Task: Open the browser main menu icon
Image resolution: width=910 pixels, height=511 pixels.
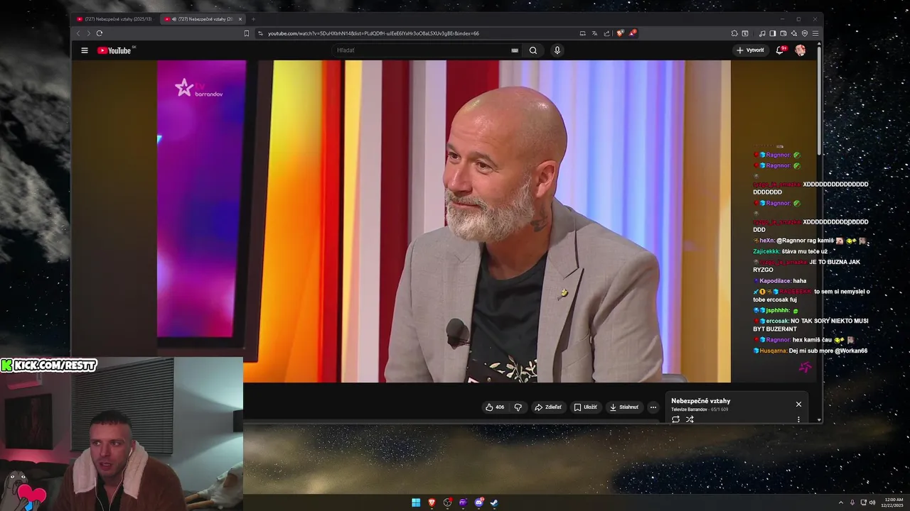Action: tap(815, 33)
